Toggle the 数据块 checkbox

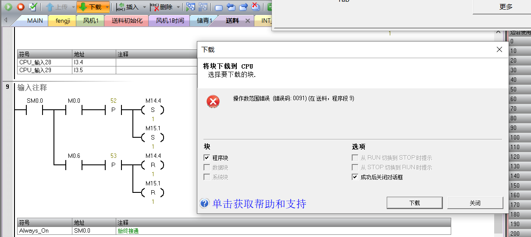[x=207, y=167]
